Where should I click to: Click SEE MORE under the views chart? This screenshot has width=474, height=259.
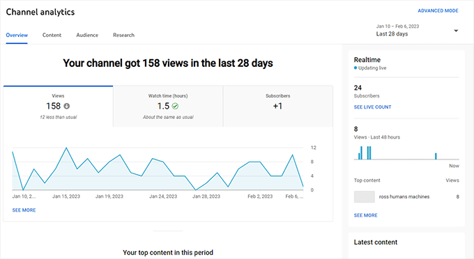pos(24,210)
